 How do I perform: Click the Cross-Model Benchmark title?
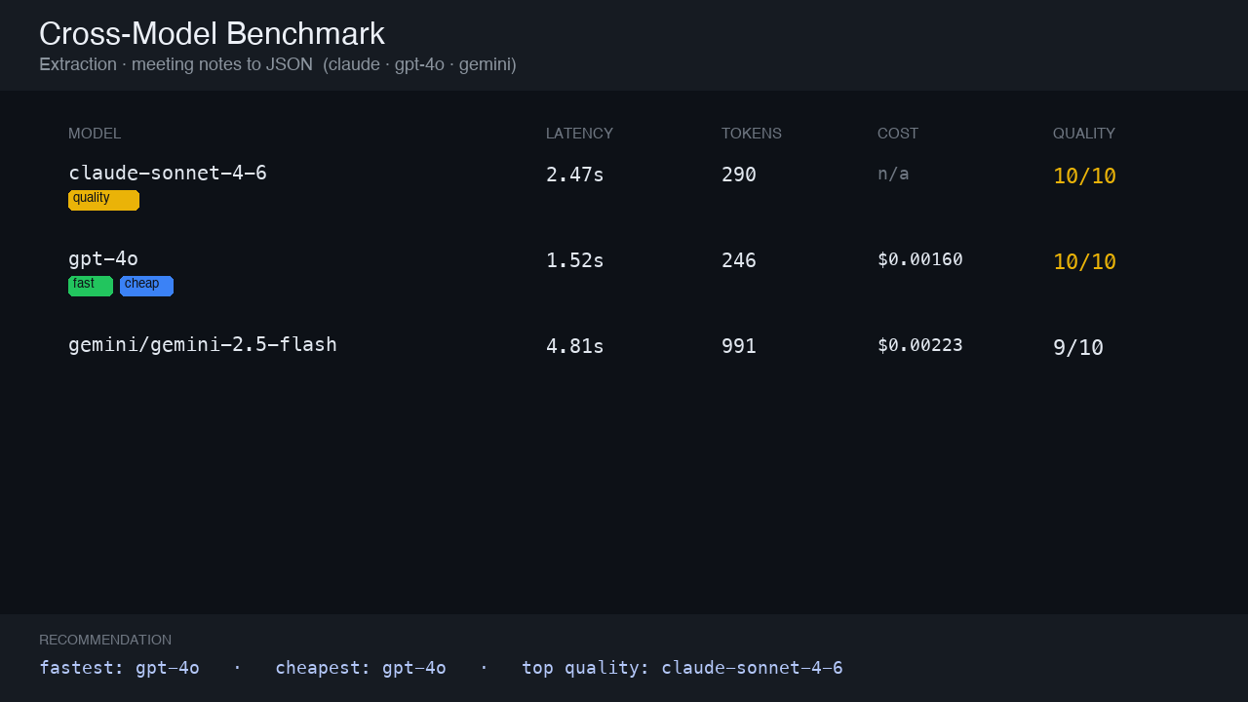(x=212, y=34)
